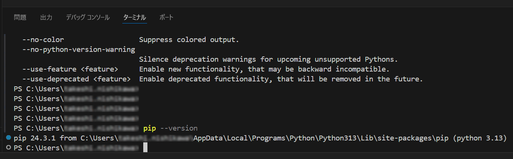Click the "--use-deprecated <feature>" option
513x159 pixels.
click(x=76, y=79)
